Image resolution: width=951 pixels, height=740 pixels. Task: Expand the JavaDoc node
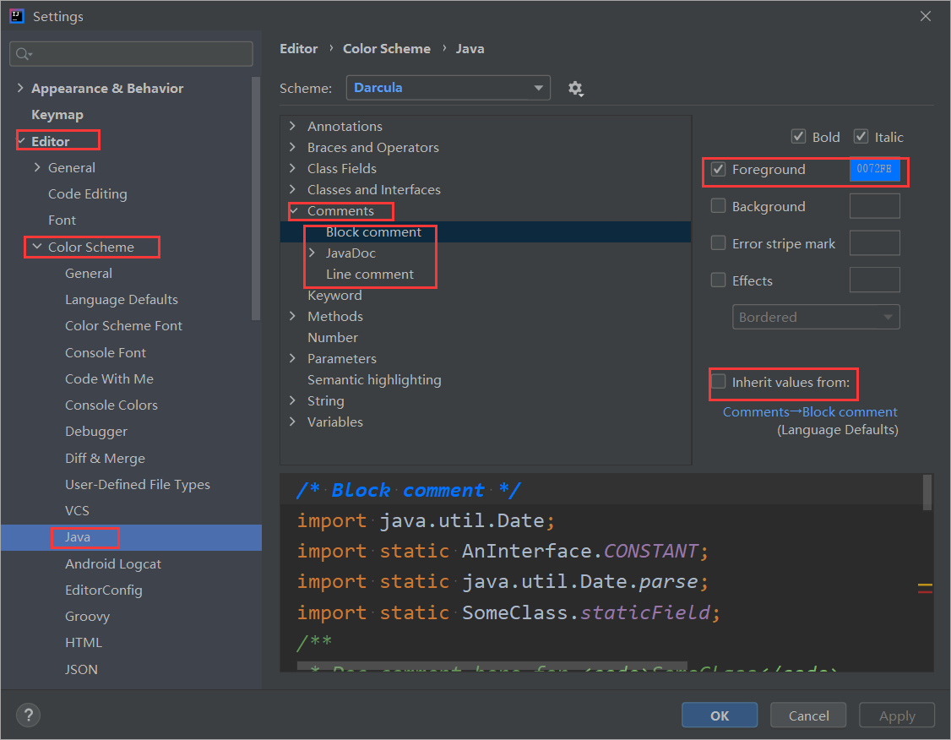(312, 253)
